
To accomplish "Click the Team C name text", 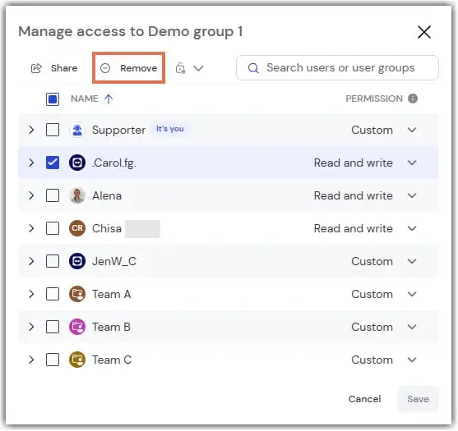I will [112, 360].
